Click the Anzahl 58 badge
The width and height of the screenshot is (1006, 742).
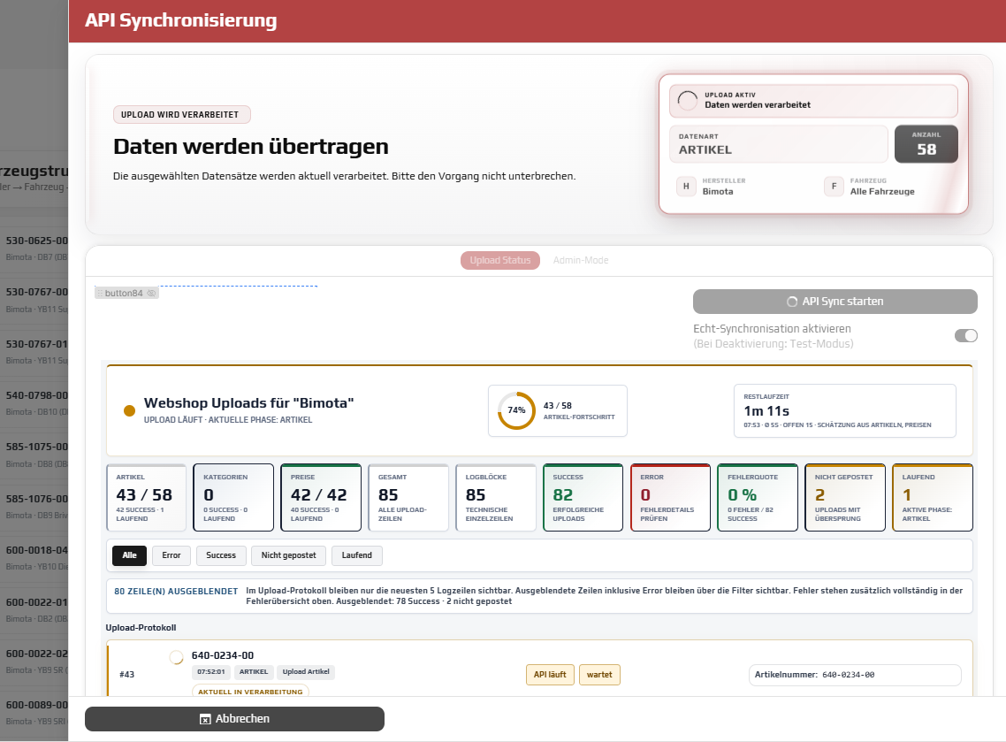[x=926, y=144]
